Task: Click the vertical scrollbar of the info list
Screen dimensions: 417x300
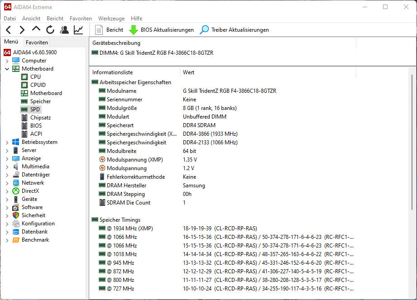Action: click(412, 142)
